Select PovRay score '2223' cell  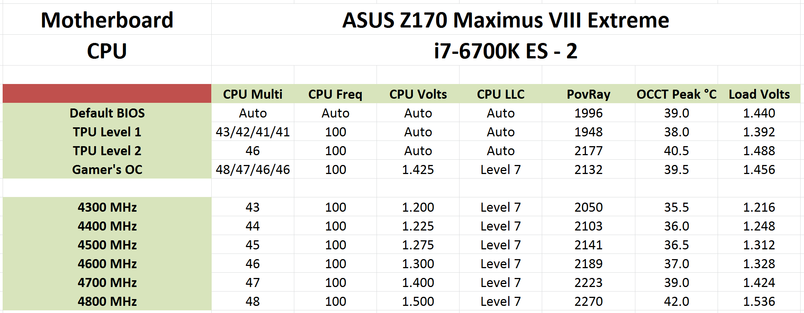[589, 282]
